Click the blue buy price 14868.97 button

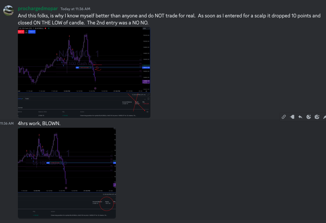(x=32, y=32)
